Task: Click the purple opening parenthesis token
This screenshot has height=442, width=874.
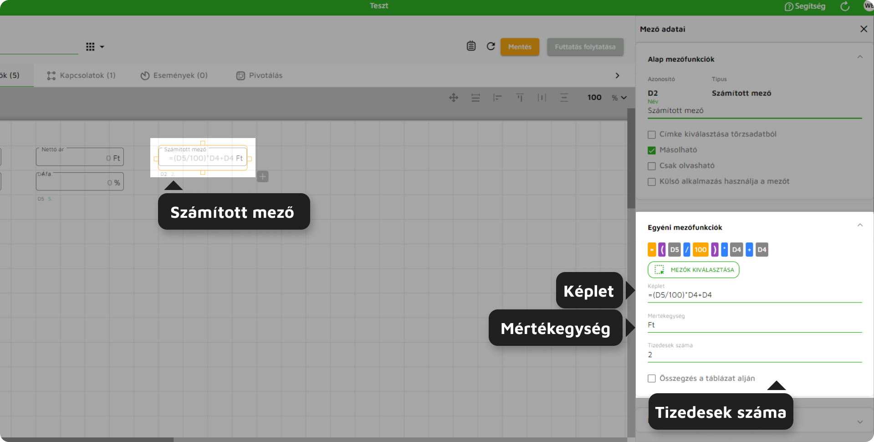Action: point(662,250)
